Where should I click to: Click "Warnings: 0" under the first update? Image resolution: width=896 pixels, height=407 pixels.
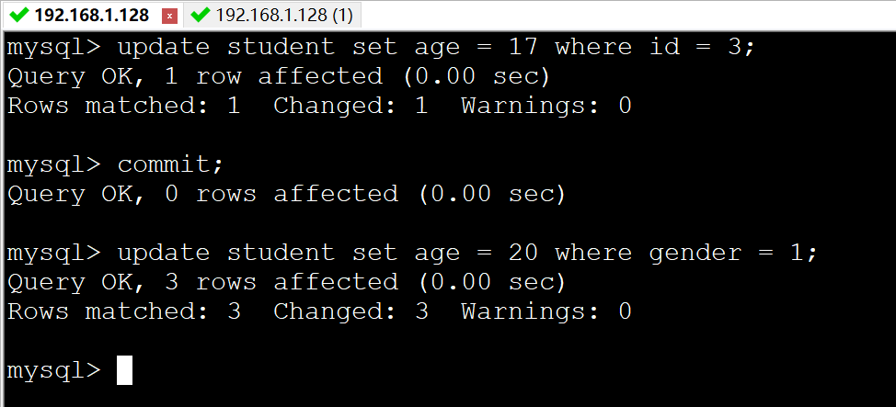[x=546, y=106]
